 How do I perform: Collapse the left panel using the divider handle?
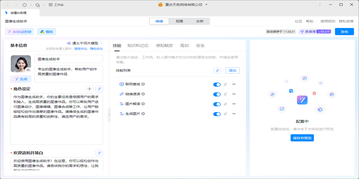pyautogui.click(x=109, y=115)
